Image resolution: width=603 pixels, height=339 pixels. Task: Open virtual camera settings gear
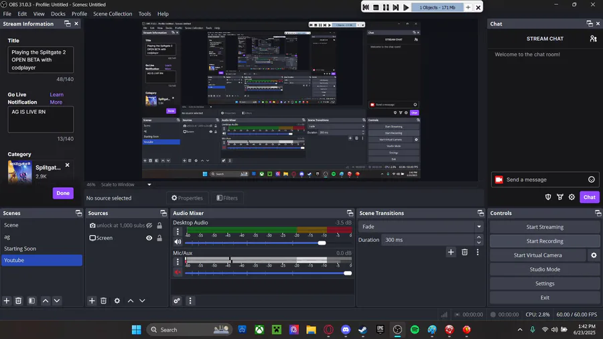pos(594,255)
